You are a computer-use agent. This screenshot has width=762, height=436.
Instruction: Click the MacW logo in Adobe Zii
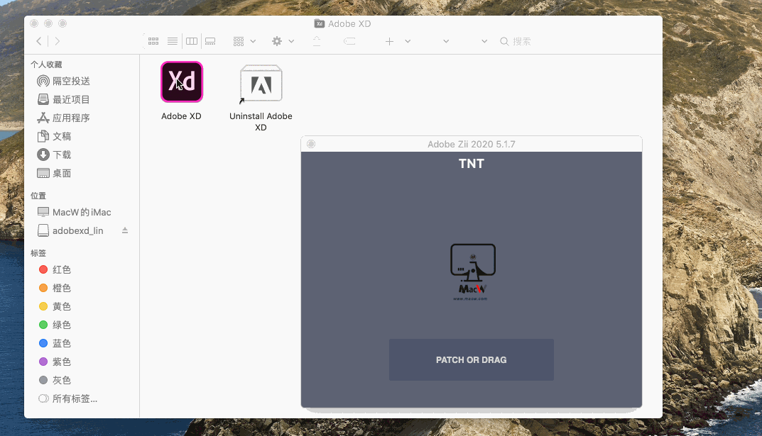472,272
